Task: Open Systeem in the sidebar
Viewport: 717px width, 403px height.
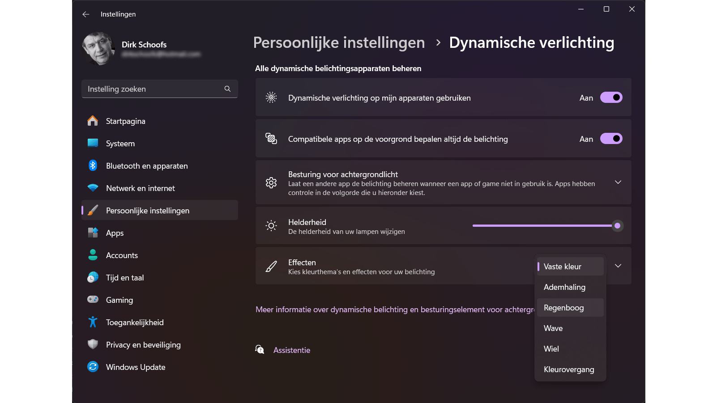Action: coord(120,144)
